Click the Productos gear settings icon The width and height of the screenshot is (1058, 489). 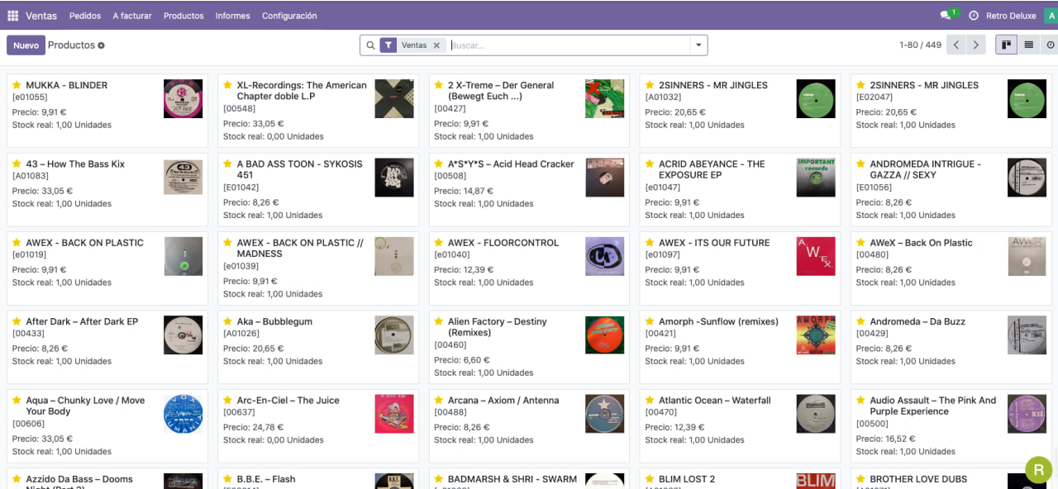102,45
